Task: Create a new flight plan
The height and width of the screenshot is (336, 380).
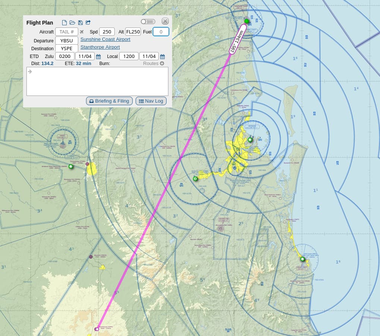Action: pos(64,23)
